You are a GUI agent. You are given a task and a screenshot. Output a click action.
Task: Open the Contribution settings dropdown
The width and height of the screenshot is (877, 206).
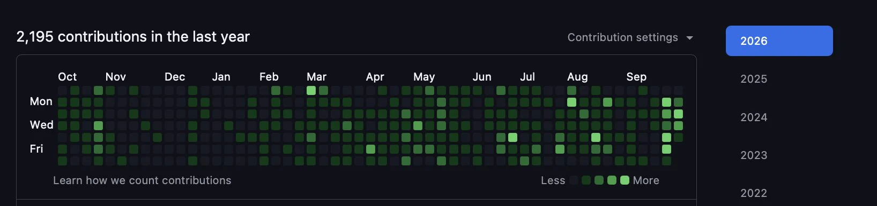click(x=630, y=37)
